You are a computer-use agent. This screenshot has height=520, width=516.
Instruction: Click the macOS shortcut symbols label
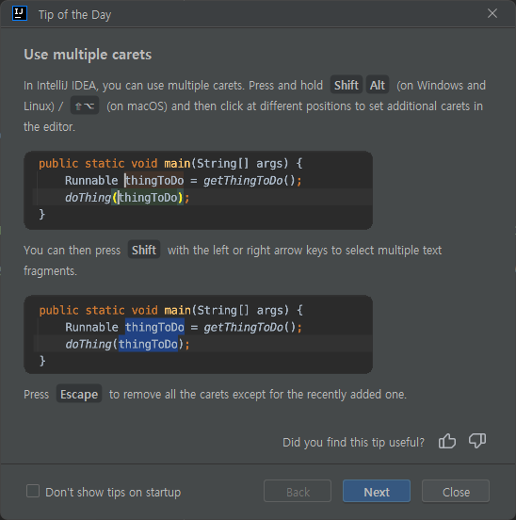click(85, 106)
